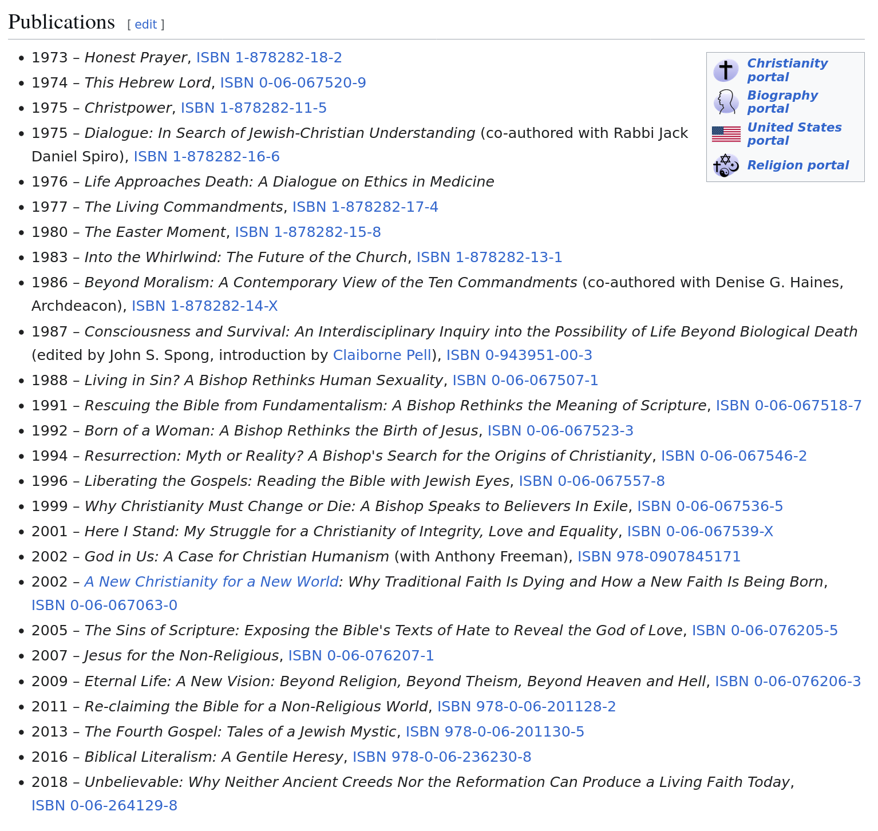
Task: Open the Christianity portal link
Action: click(787, 70)
